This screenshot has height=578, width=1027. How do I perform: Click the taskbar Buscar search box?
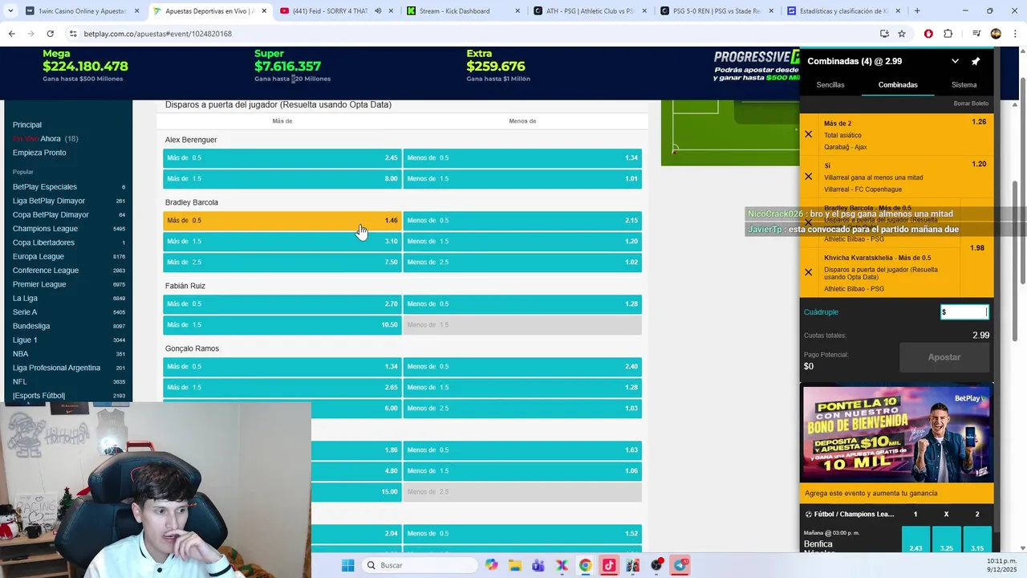[419, 565]
